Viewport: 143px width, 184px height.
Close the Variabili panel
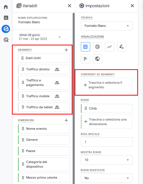click(x=70, y=6)
